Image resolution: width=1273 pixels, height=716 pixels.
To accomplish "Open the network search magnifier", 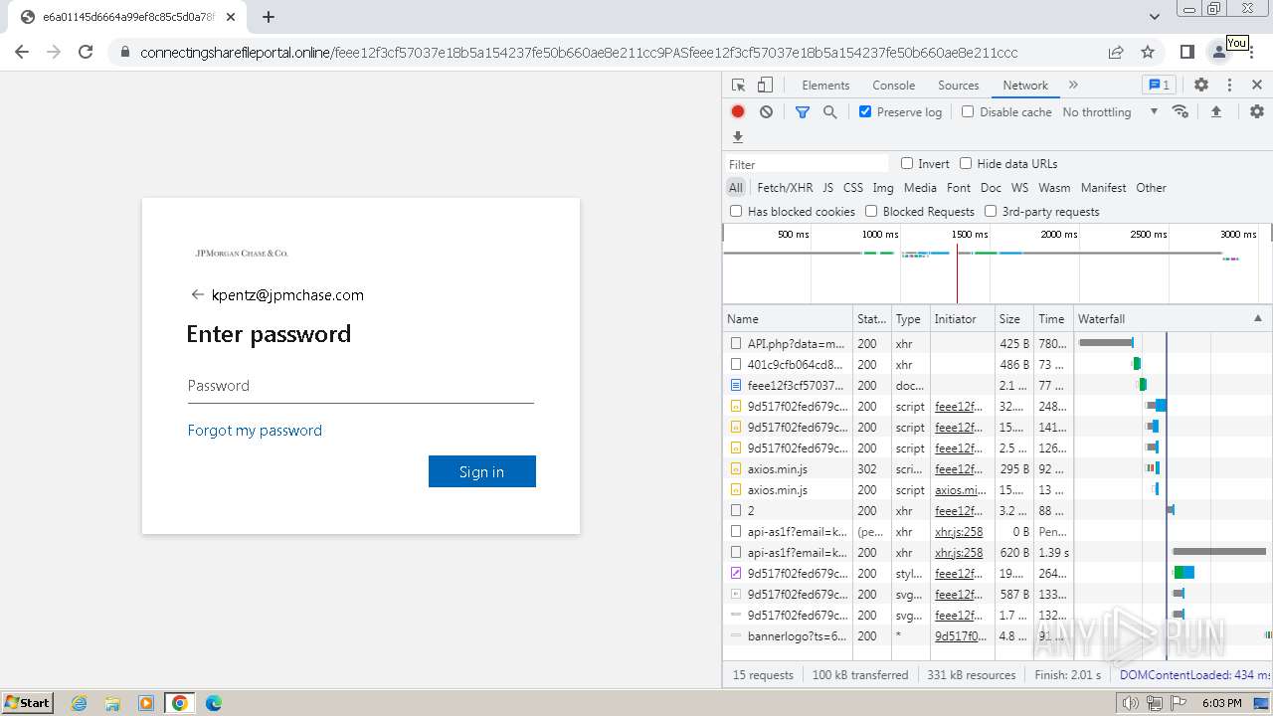I will [x=830, y=112].
